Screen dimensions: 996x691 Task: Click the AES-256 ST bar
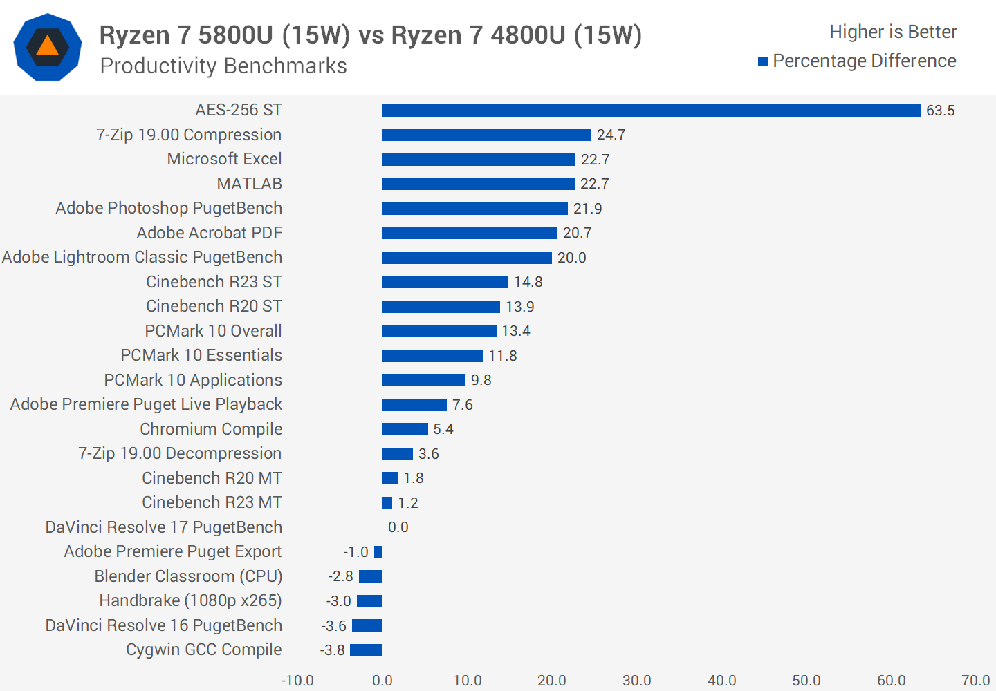coord(651,111)
